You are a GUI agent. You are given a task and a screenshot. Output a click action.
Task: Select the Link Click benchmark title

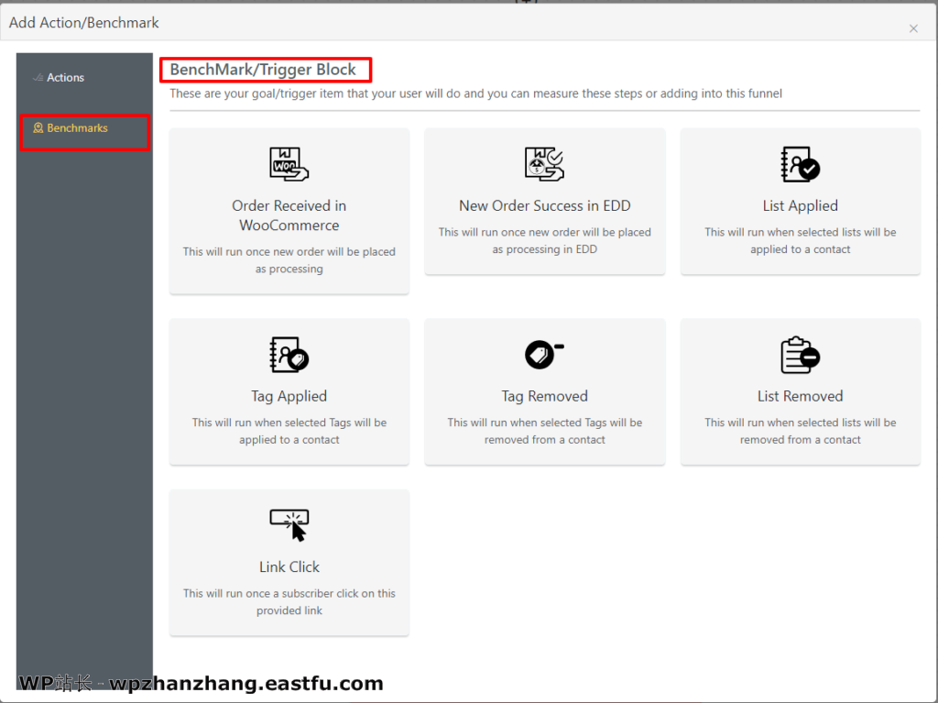pyautogui.click(x=289, y=566)
